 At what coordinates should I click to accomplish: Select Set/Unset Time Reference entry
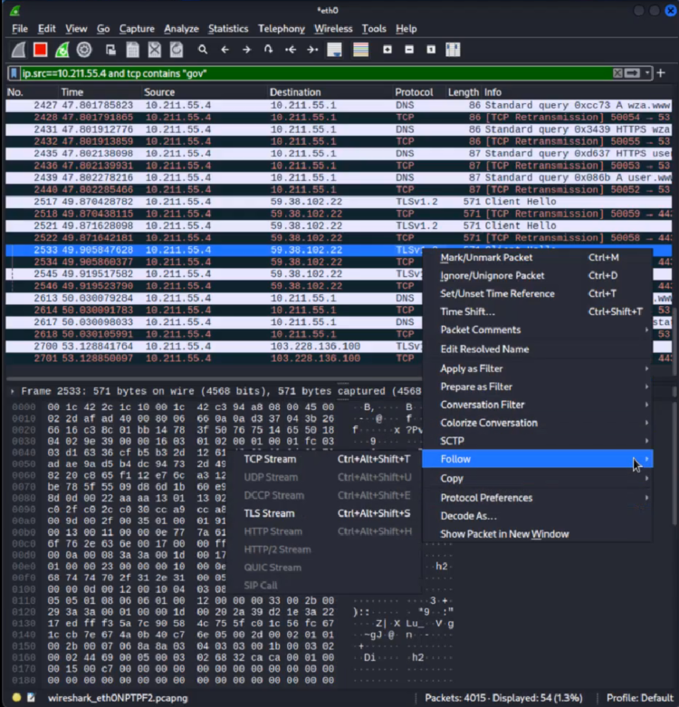click(x=538, y=293)
